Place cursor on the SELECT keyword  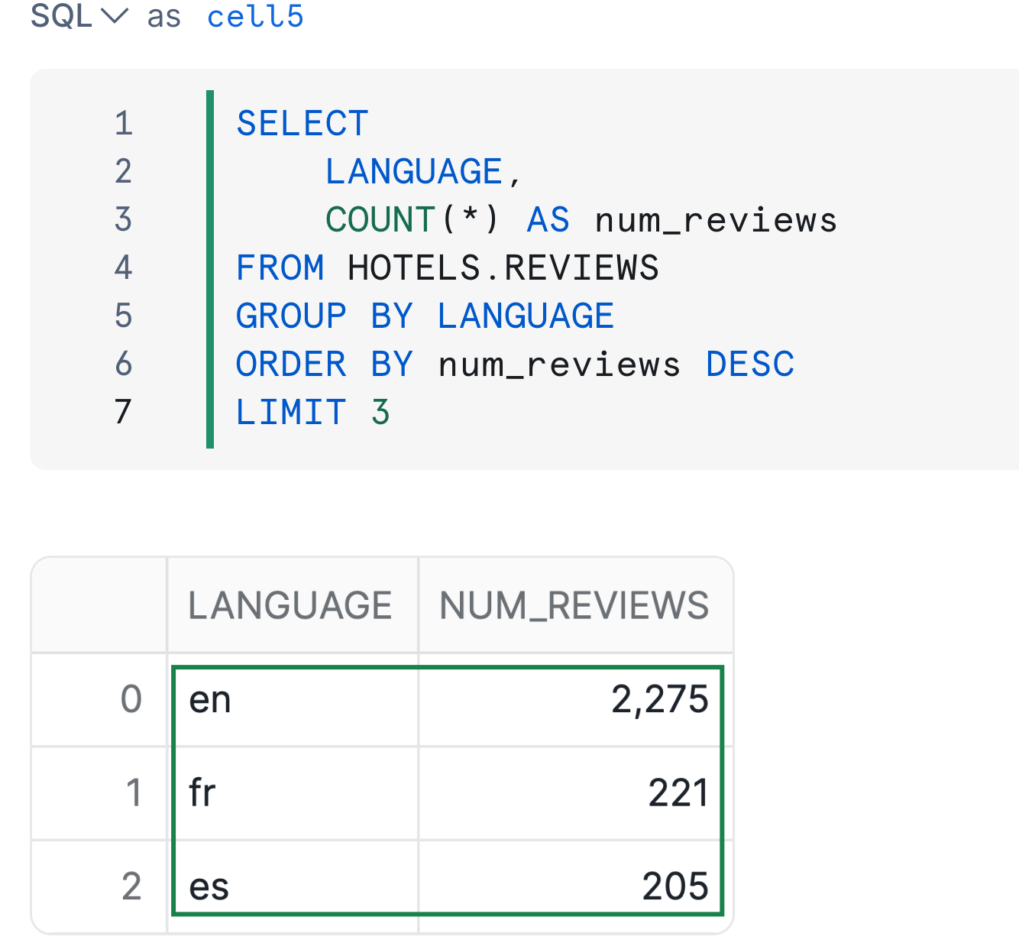pos(302,124)
